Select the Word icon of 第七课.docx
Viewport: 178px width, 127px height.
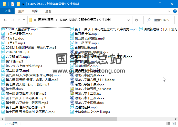[x=3, y=89]
